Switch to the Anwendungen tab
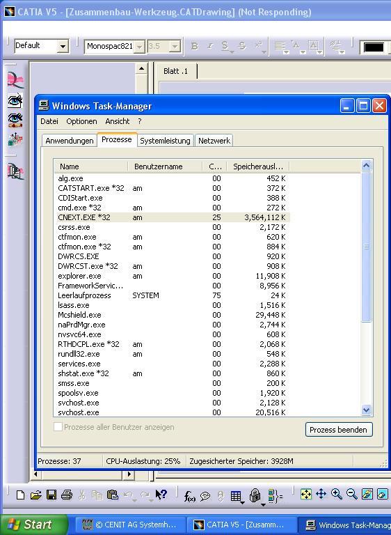 point(69,141)
